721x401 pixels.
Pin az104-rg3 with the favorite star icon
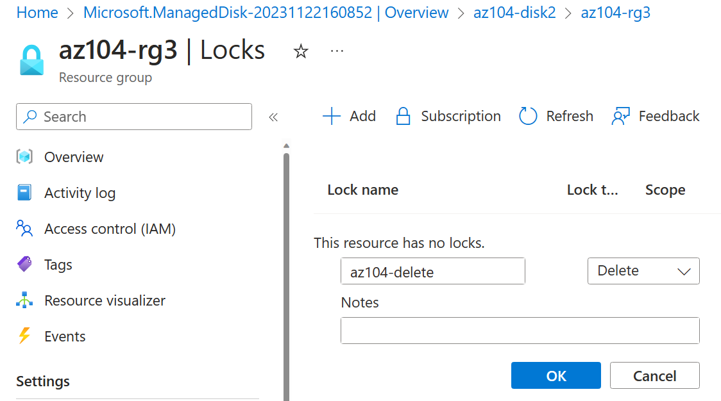(301, 52)
